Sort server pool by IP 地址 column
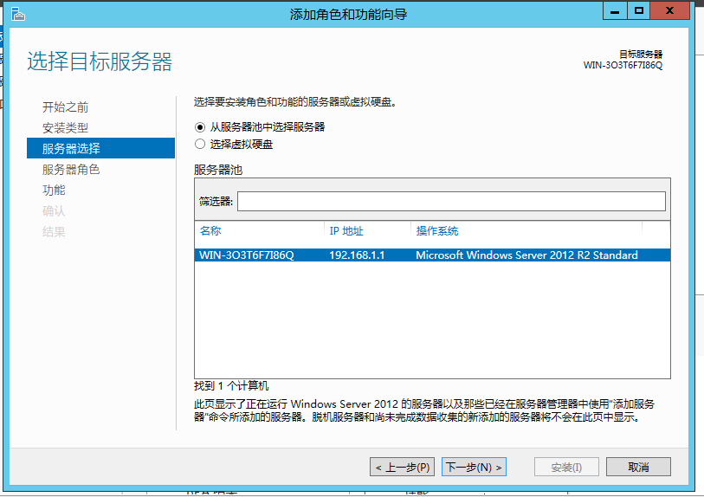This screenshot has height=497, width=704. [346, 231]
